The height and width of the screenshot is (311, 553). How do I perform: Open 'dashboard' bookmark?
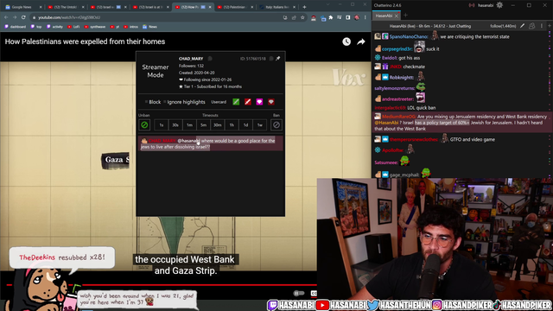(16, 27)
